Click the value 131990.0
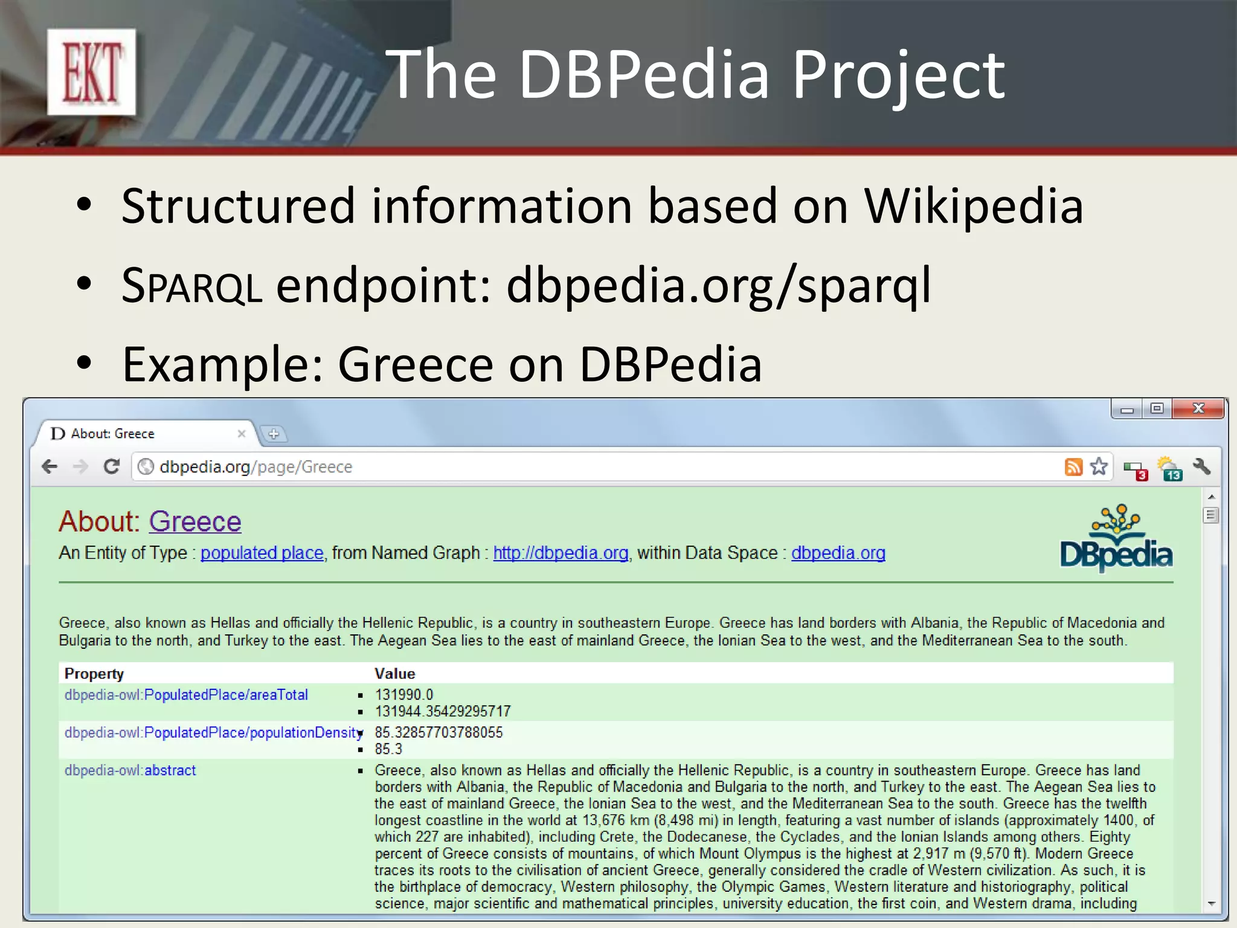This screenshot has height=928, width=1237. (x=404, y=695)
